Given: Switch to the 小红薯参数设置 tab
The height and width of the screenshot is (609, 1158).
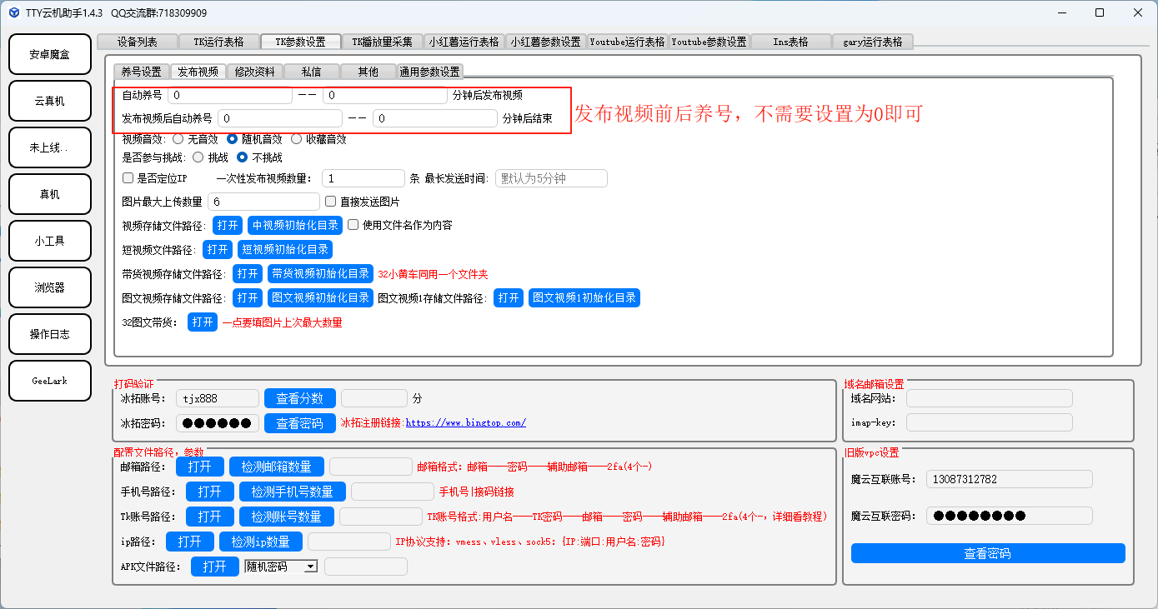Looking at the screenshot, I should [x=546, y=42].
